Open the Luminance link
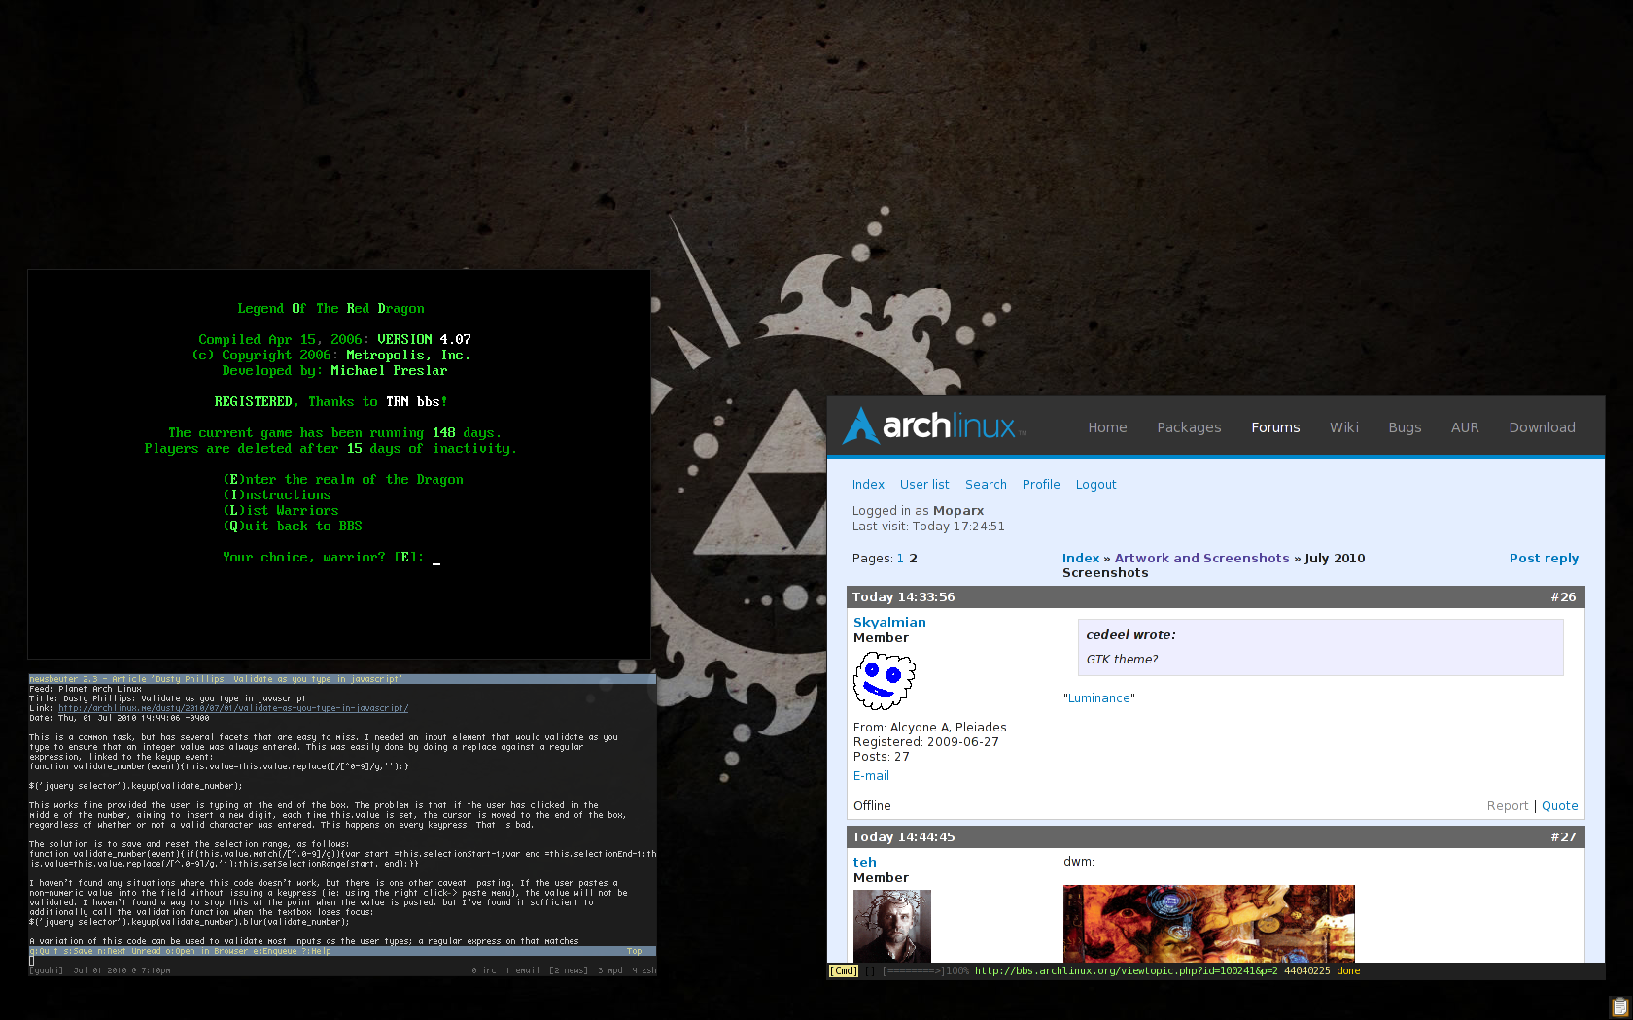Screen dimensions: 1633x1020 pos(1098,697)
